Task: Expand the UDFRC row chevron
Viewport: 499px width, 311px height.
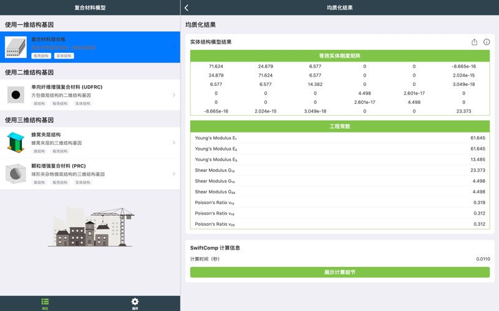Action: (173, 95)
